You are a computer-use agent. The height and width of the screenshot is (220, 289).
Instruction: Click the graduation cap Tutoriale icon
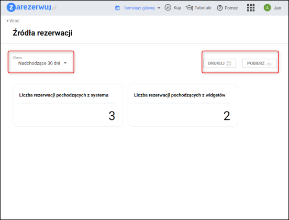pos(190,8)
